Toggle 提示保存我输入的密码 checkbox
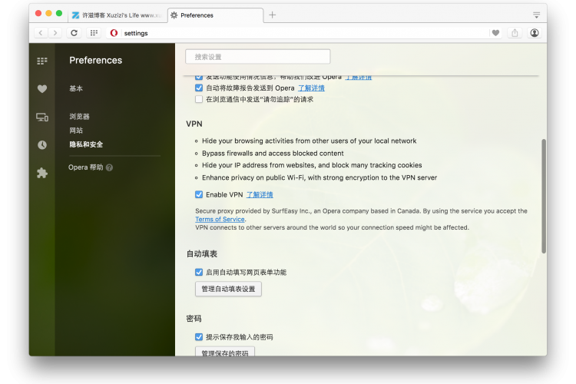 199,336
